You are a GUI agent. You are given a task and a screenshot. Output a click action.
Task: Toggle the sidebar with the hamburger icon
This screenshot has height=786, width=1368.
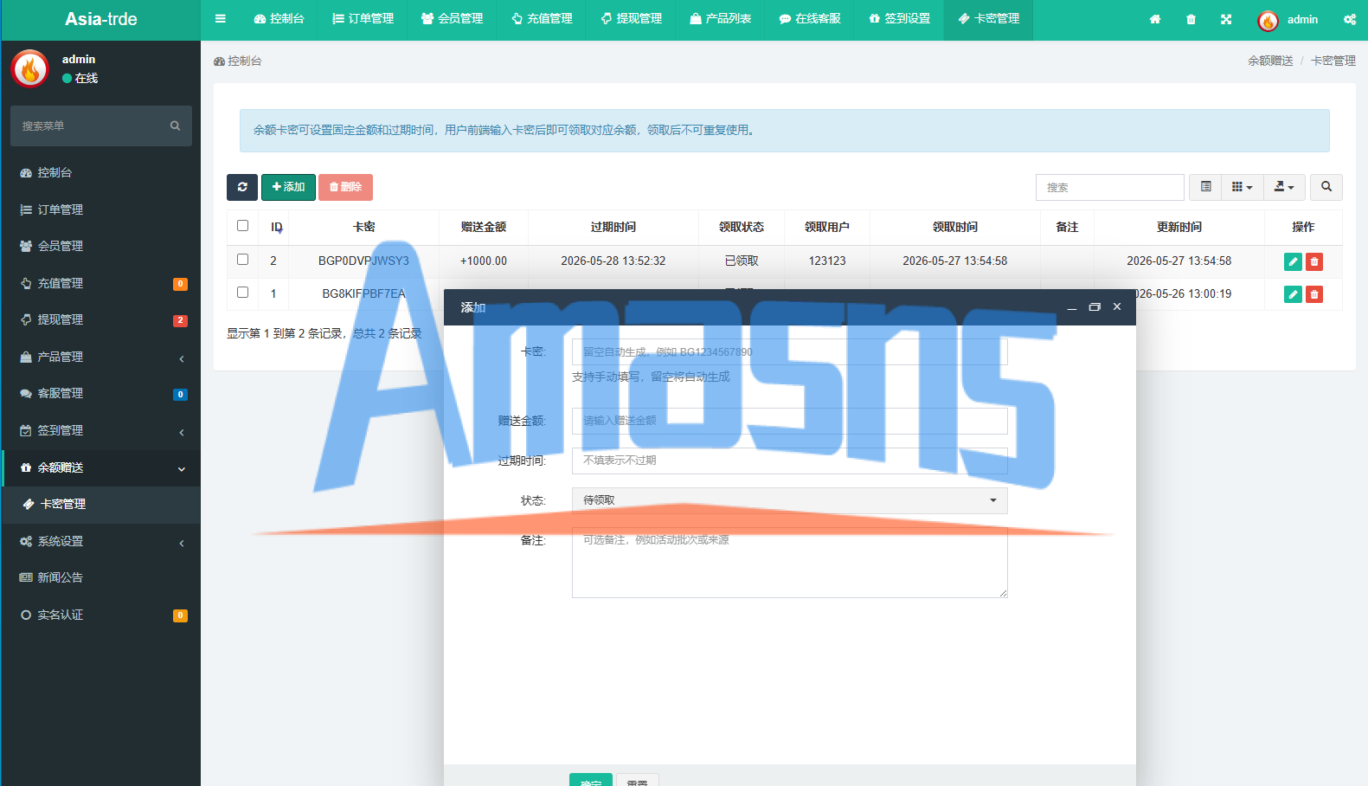(221, 19)
